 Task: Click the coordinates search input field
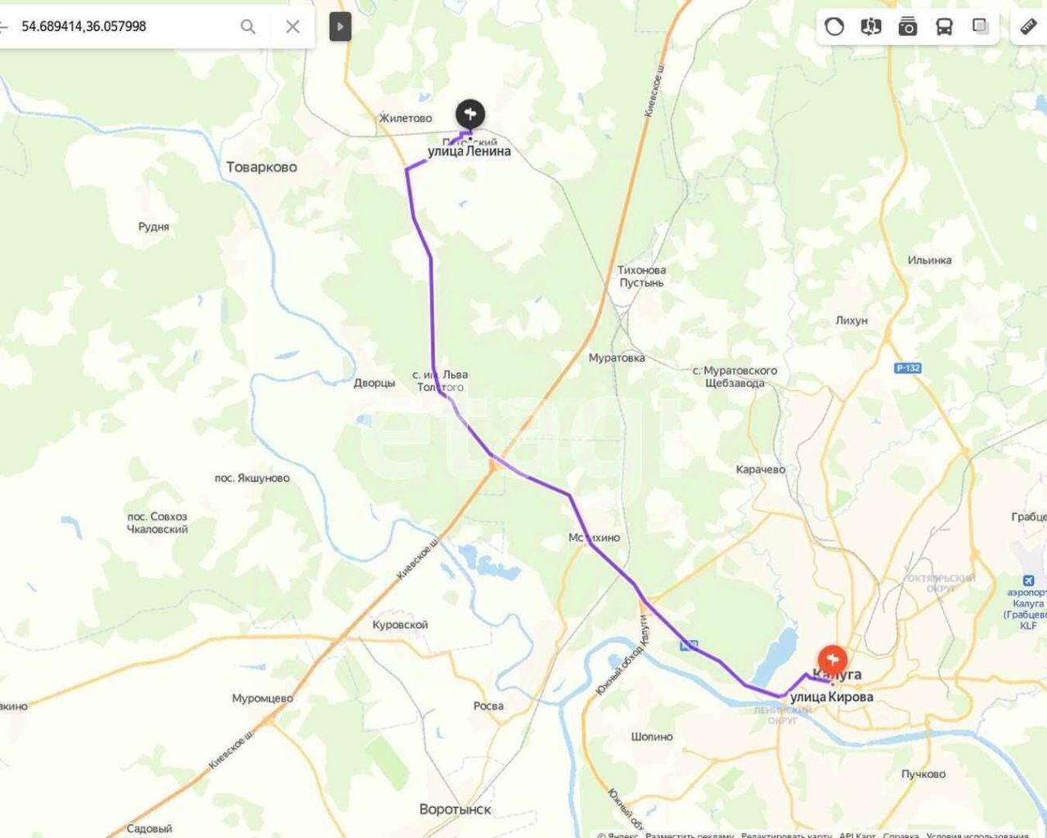(123, 26)
